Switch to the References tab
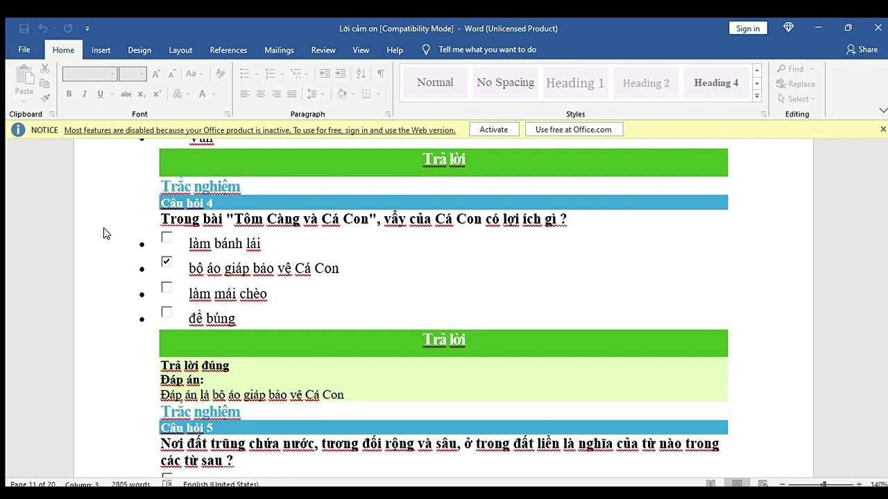The width and height of the screenshot is (888, 499). [228, 50]
